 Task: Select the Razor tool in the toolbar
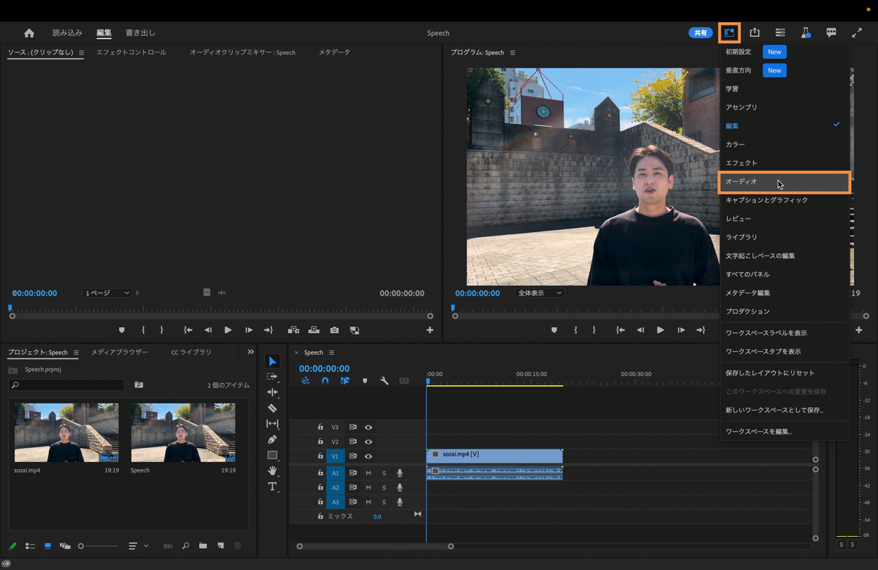point(272,408)
